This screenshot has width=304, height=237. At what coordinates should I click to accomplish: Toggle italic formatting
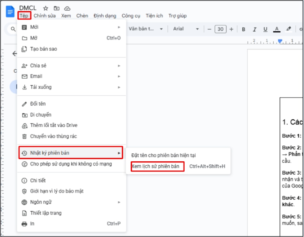(x=254, y=29)
